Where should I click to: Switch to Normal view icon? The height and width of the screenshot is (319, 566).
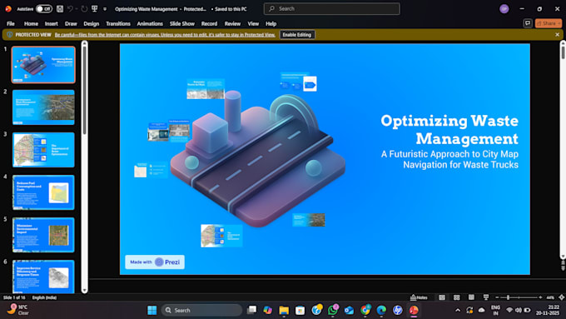pos(442,297)
